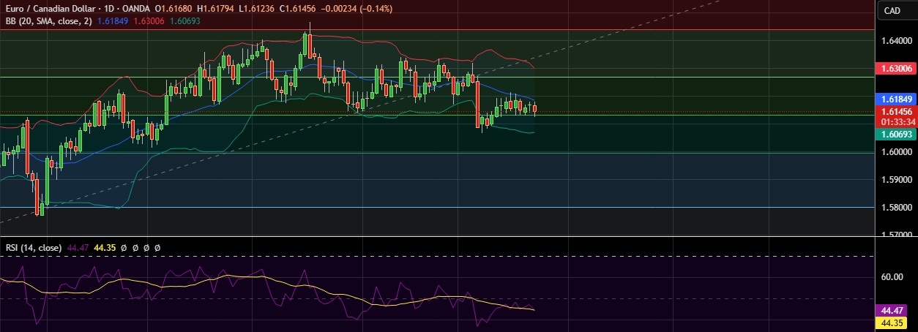
Task: Click the yellow RSI MA value 44.35 in legend
Action: [103, 248]
